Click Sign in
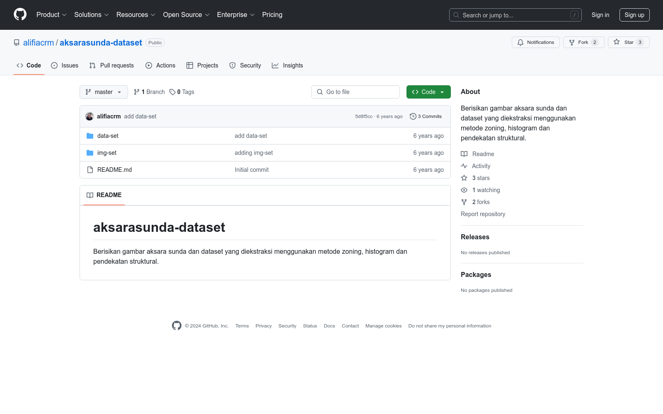Screen dimensions: 663x414 click(x=600, y=15)
